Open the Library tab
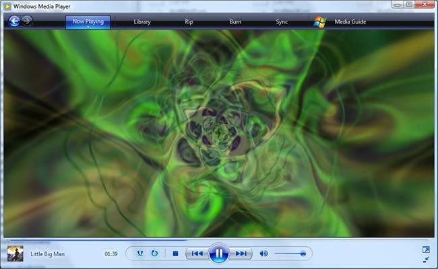Screen dimensions: 438x269 coord(142,22)
